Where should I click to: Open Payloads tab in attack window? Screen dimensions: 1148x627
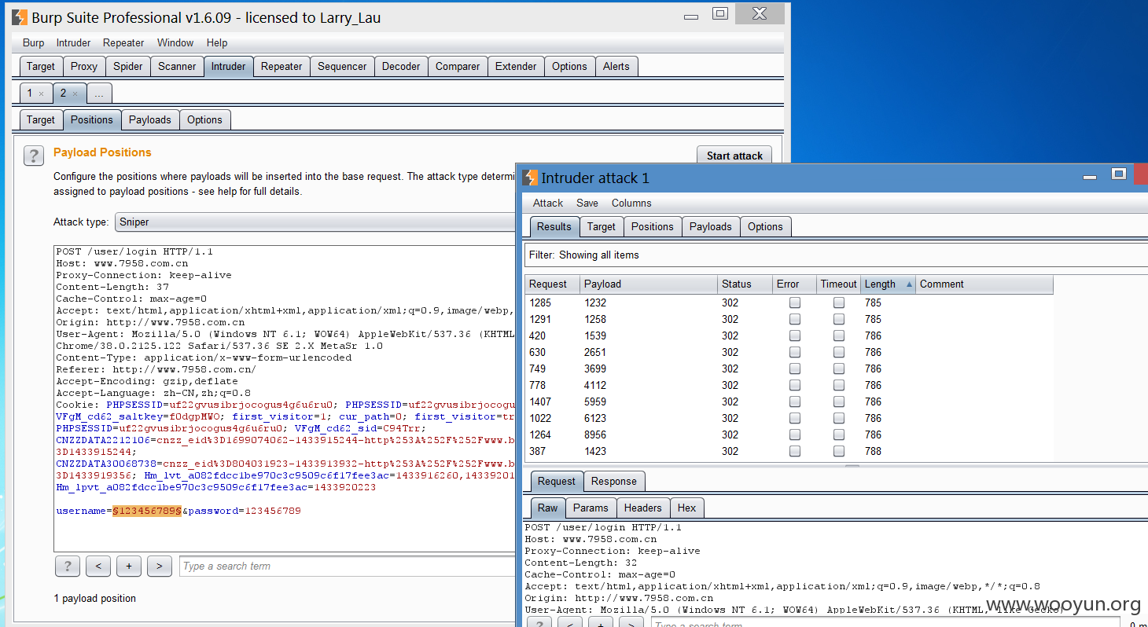click(711, 227)
